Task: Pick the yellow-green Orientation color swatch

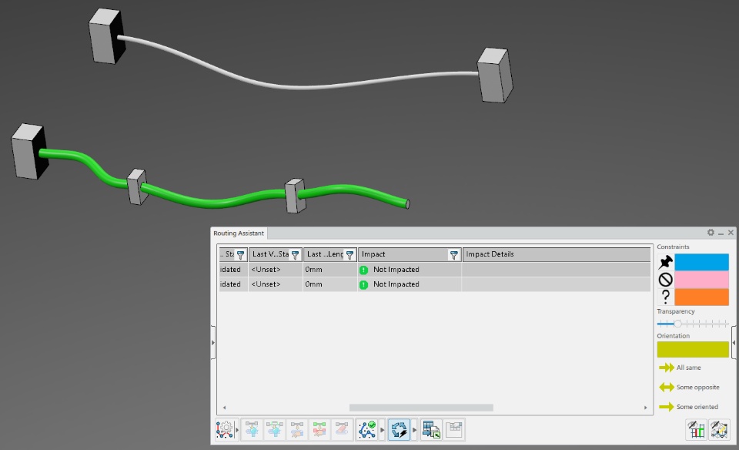Action: (x=693, y=350)
